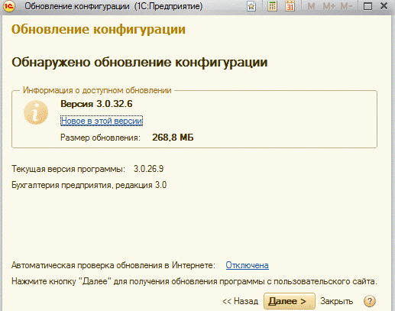Click 'Бухгалтерия предприятия, редакция 3.0' text
This screenshot has height=311, width=395.
point(89,185)
